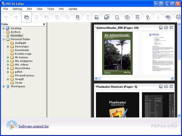Expand the SnagIt folder node
Image resolution: width=182 pixels, height=136 pixels.
coord(8,79)
